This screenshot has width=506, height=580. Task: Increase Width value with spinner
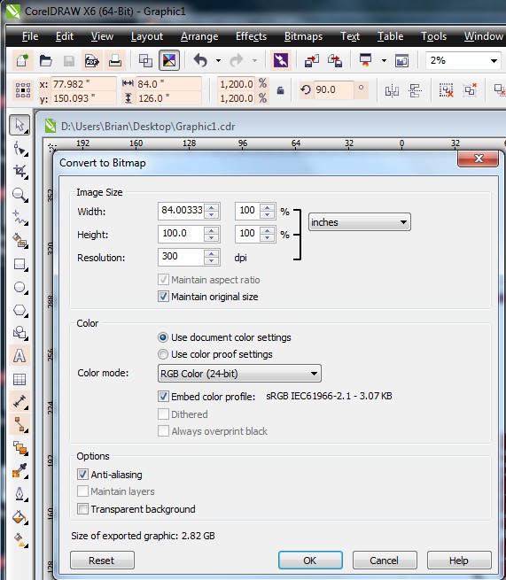(212, 208)
